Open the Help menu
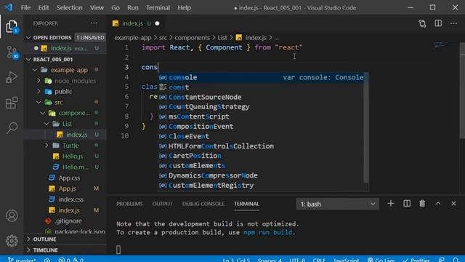465x262 pixels. point(184,8)
